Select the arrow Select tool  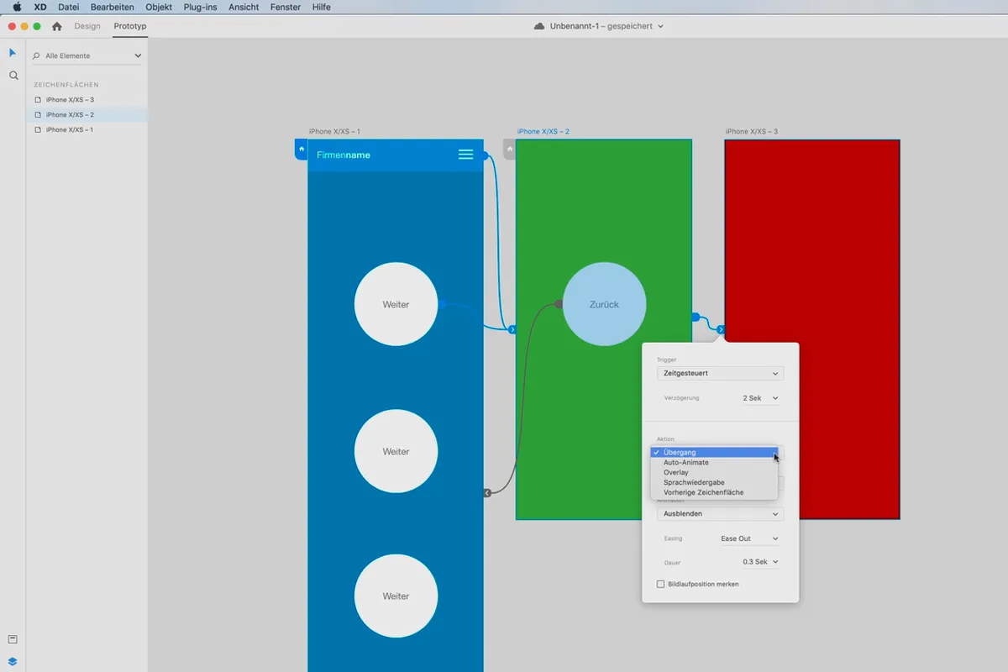(13, 53)
